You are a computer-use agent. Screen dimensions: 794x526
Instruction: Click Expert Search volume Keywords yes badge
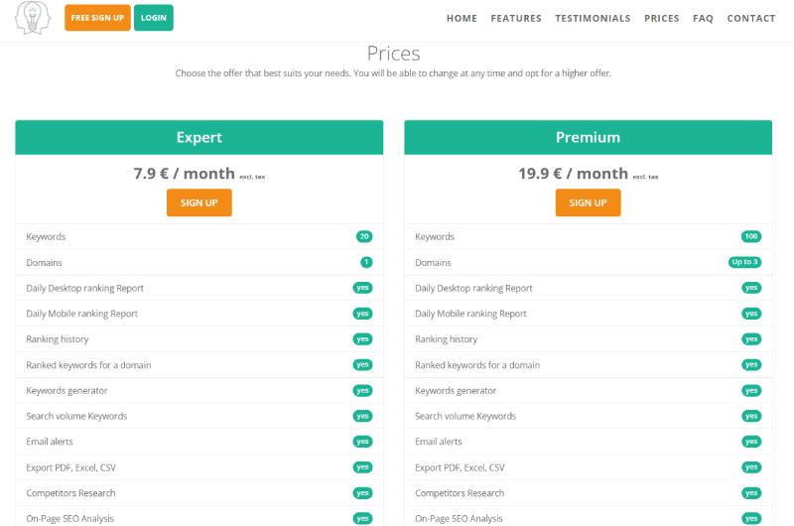(x=362, y=416)
